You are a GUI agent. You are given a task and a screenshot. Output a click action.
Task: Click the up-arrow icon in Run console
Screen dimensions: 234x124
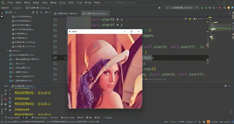click(10, 90)
